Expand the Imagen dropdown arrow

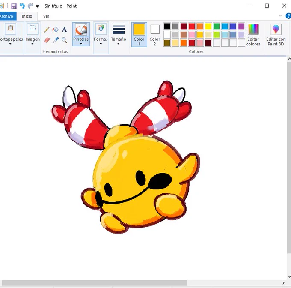[x=33, y=44]
